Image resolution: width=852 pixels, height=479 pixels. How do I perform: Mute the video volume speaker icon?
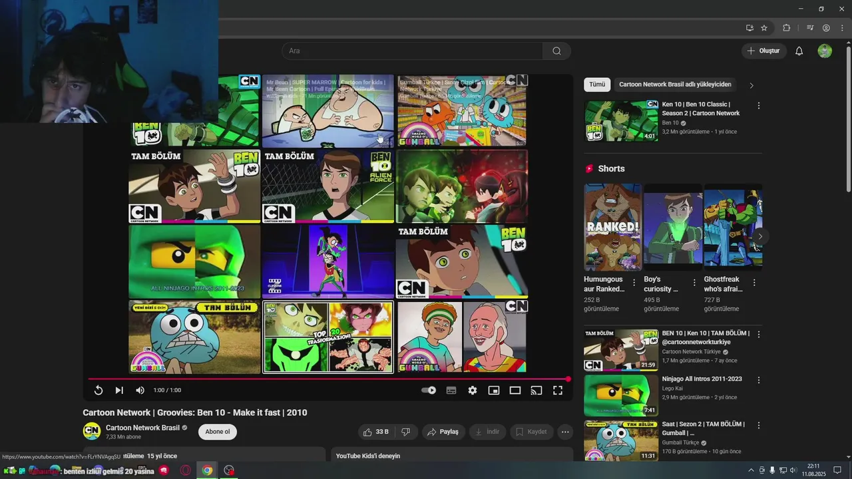tap(140, 391)
